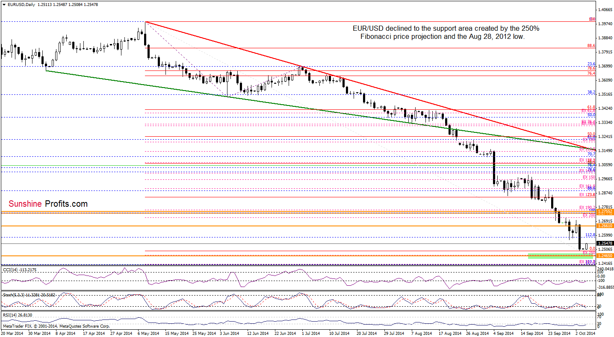This screenshot has height=337, width=614.
Task: Click the black current price tag 1.25478
Action: (605, 243)
